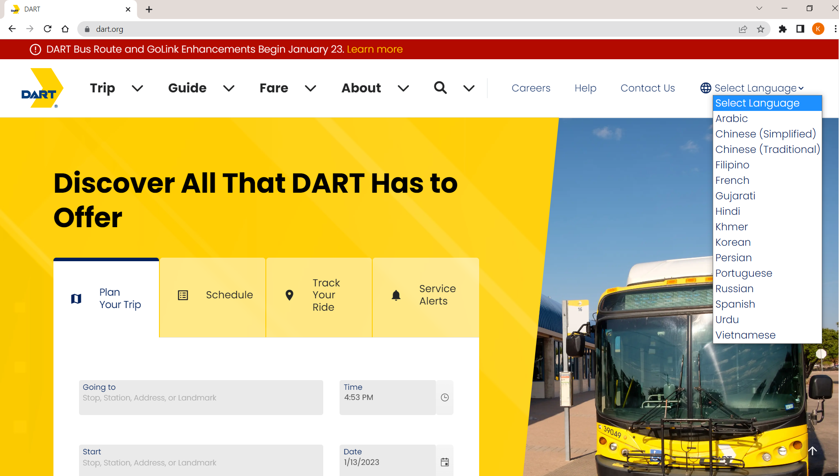Click the scroll-to-top arrow icon

point(813,451)
